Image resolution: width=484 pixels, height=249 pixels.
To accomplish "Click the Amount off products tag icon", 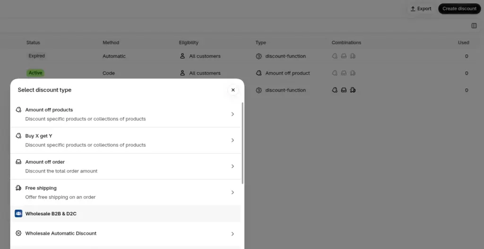I will (18, 110).
